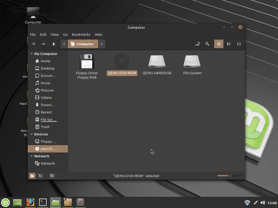Launch Terminal from the panel
Viewport: 278px width, 208px height.
(43, 202)
